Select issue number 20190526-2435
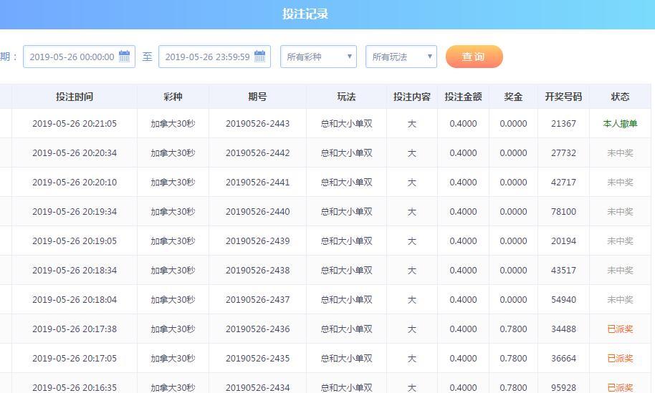This screenshot has height=393, width=655. tap(258, 359)
